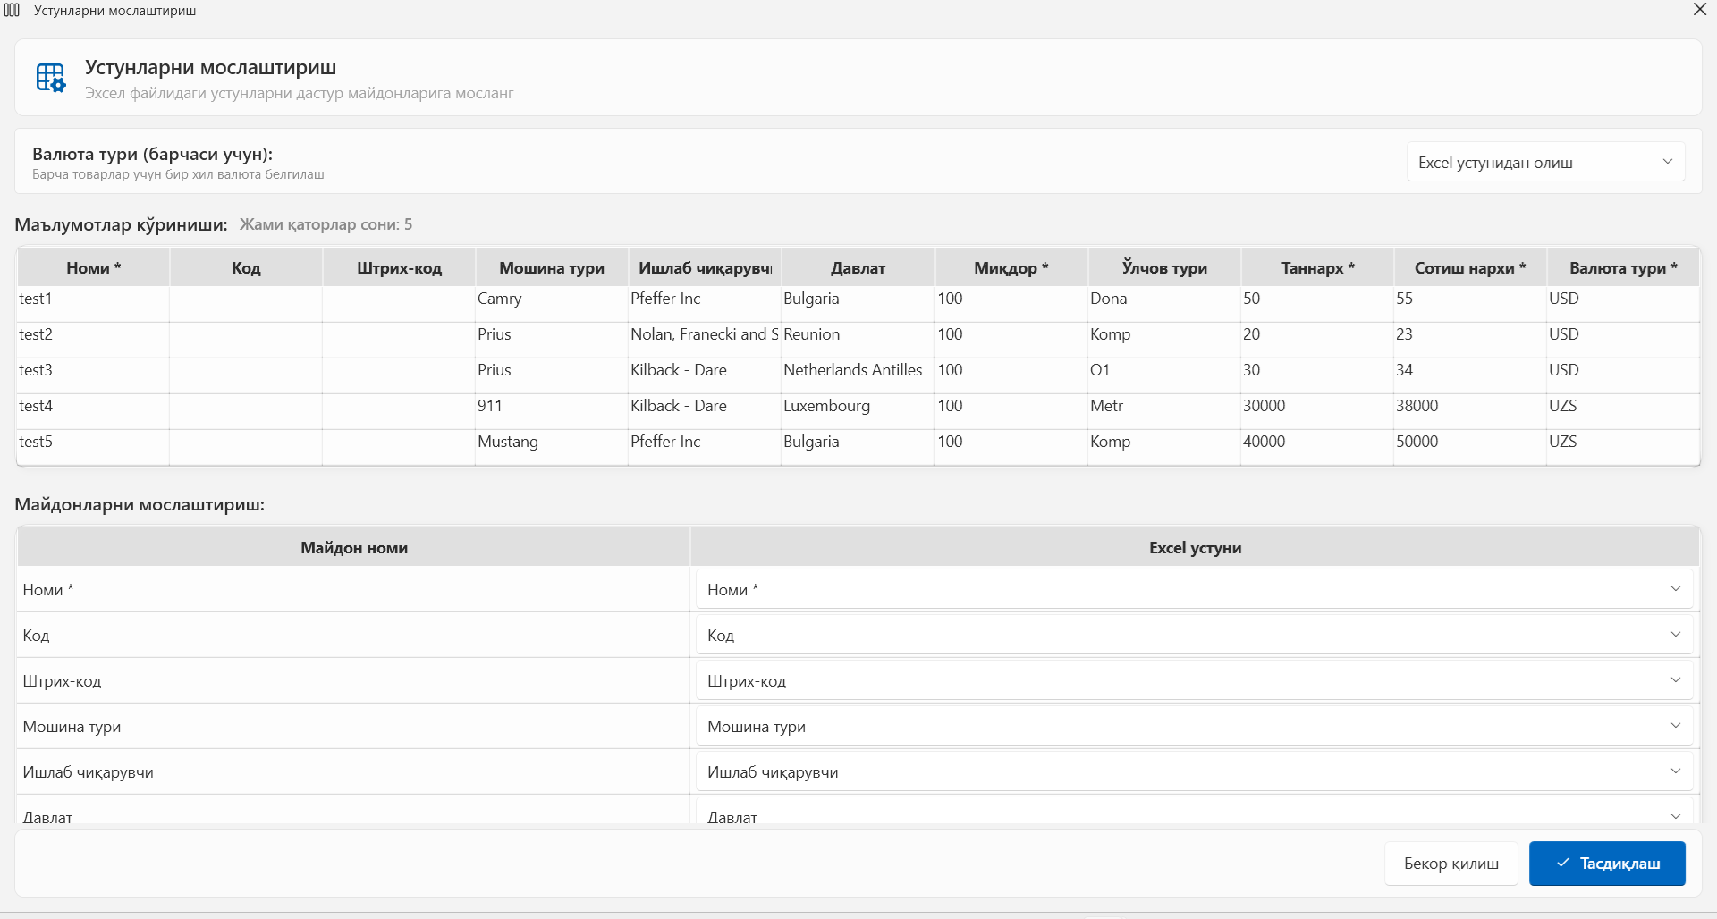Click the 'Luxembourg' cell
Viewport: 1717px width, 919px height.
pos(858,411)
